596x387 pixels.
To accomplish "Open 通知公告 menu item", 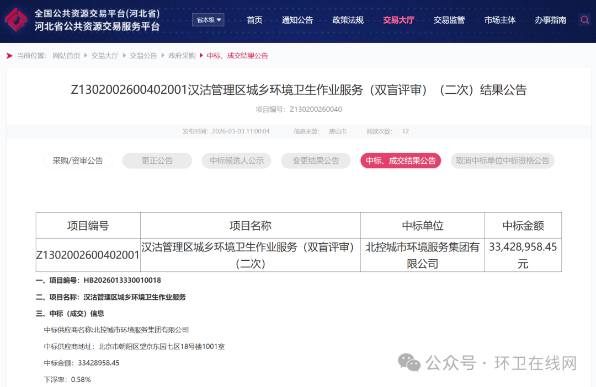I will click(x=297, y=20).
